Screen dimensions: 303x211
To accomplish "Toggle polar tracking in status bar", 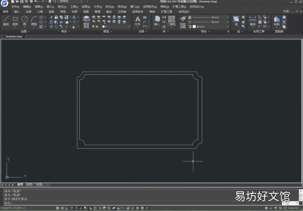I will point(71,208).
